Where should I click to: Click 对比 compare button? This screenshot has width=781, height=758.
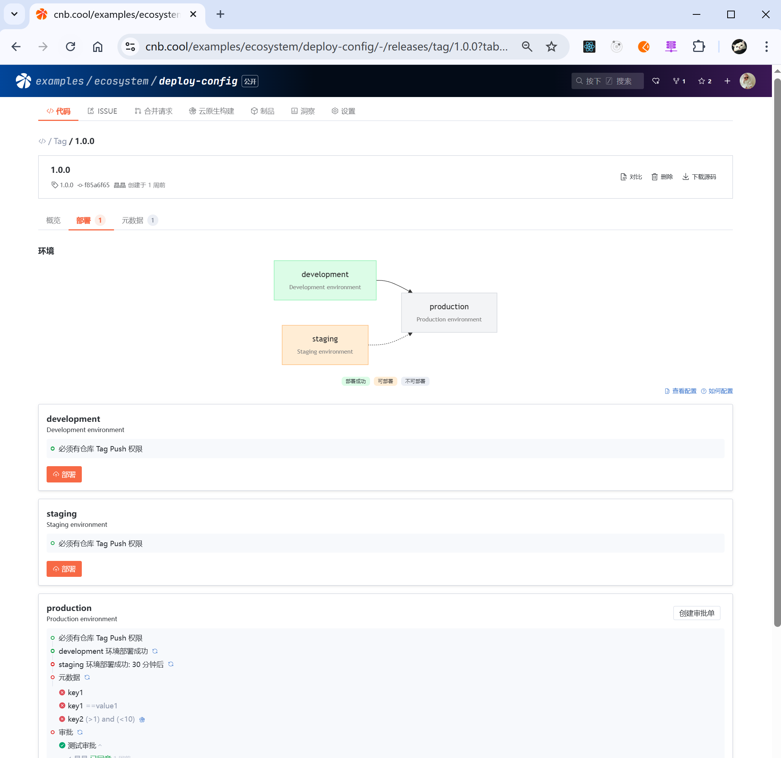(631, 177)
